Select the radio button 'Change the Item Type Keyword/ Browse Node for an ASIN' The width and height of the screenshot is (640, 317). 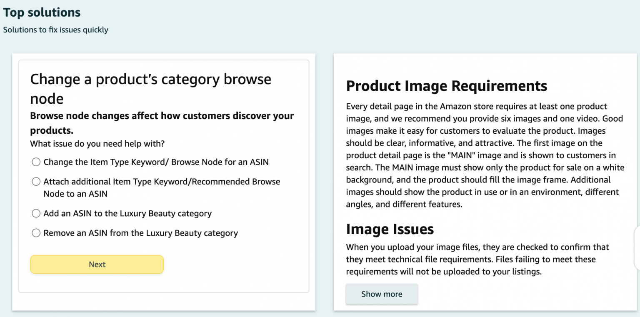pyautogui.click(x=36, y=162)
